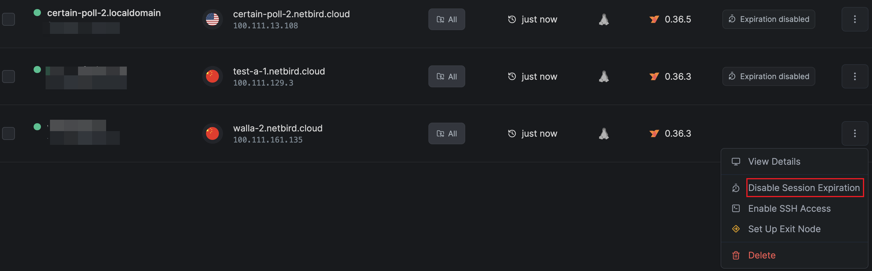Click the trash icon next to Delete
872x271 pixels.
[x=736, y=255]
